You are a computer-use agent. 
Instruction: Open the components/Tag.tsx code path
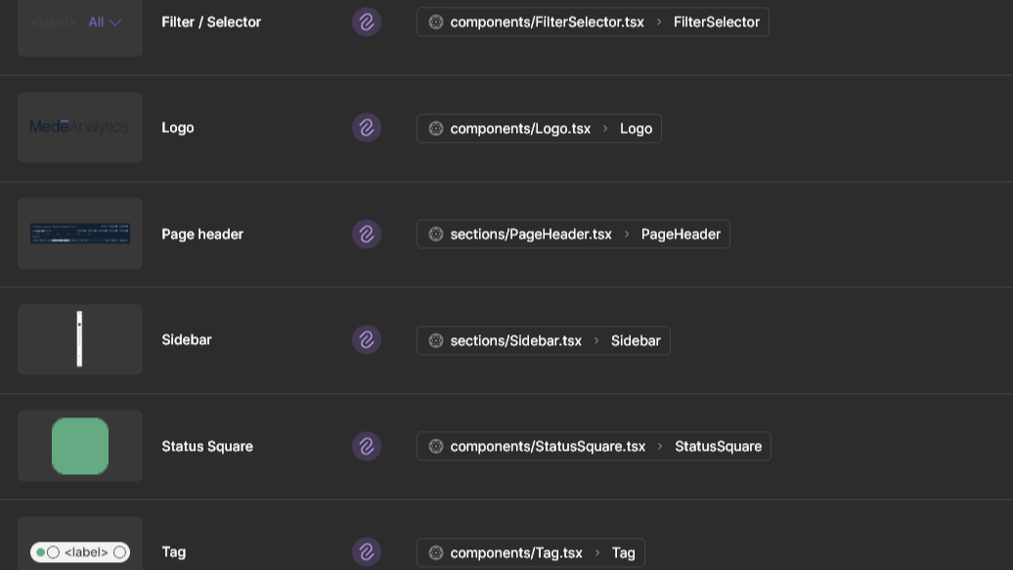tap(516, 552)
